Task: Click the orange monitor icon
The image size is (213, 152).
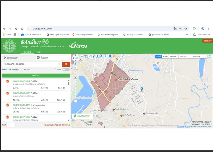Action: pos(114,56)
